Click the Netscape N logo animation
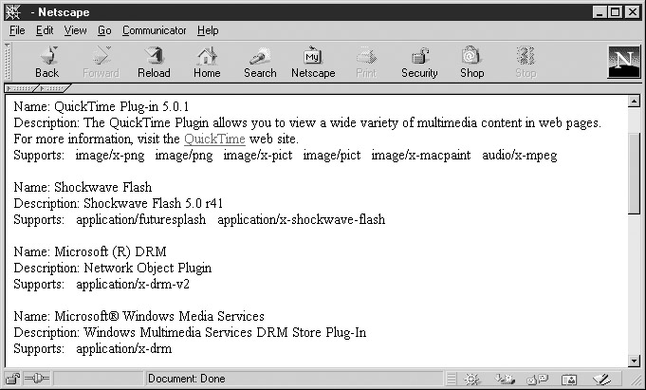 pyautogui.click(x=623, y=62)
